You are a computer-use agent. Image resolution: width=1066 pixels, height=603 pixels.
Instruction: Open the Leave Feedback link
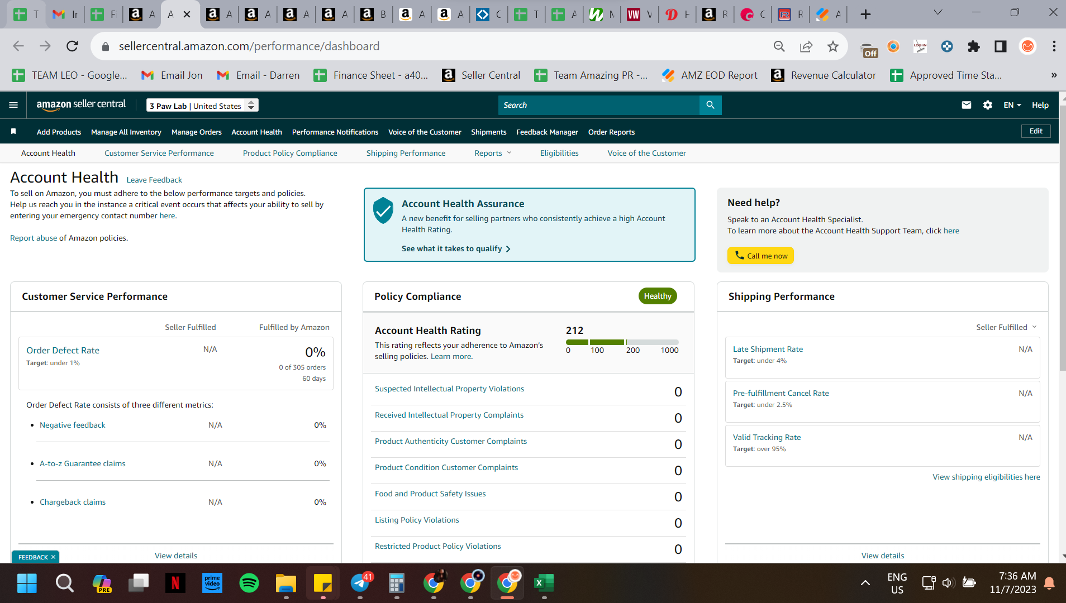coord(154,180)
